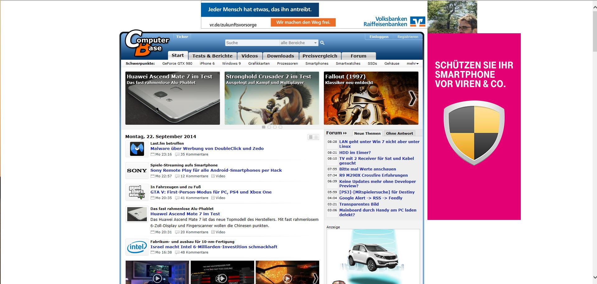Switch to Tests & Berichte tab

click(212, 56)
